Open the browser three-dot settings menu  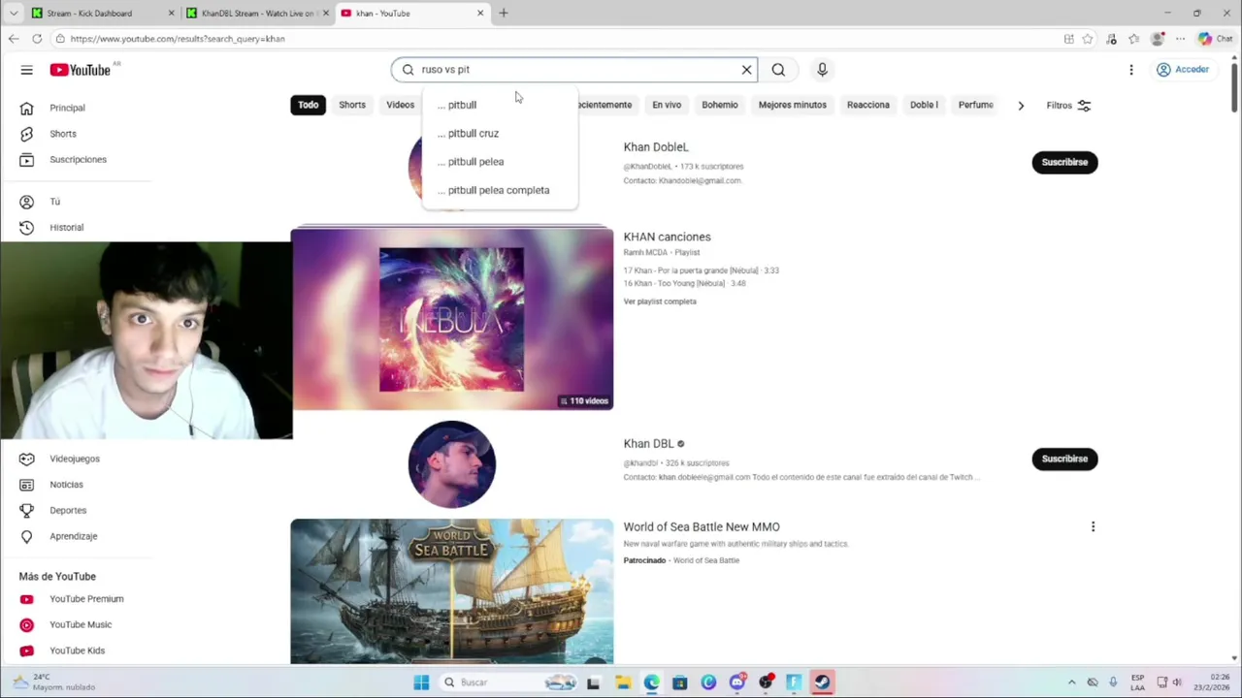[x=1180, y=39]
